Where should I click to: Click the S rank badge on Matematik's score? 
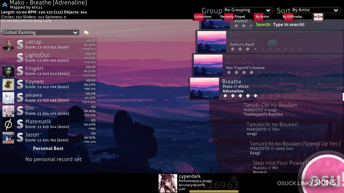(x=20, y=124)
